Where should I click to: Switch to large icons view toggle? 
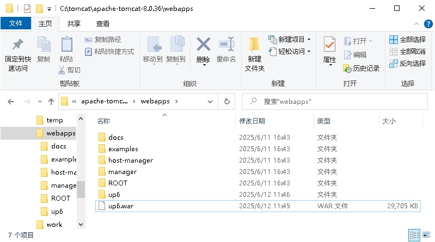click(426, 235)
